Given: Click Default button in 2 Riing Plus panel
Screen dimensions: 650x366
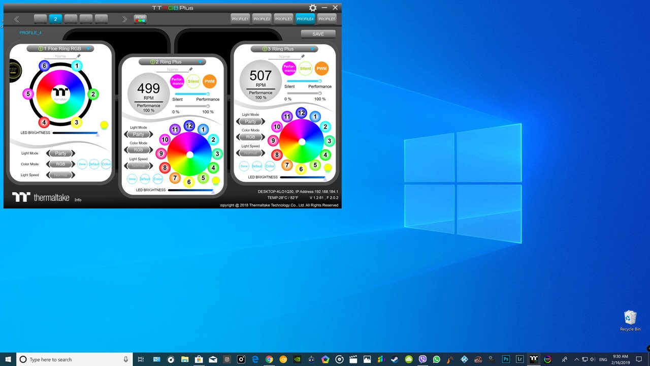Looking at the screenshot, I should pos(145,179).
